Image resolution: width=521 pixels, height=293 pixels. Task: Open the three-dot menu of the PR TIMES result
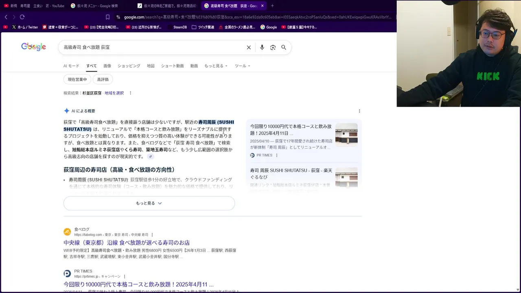[x=125, y=277]
